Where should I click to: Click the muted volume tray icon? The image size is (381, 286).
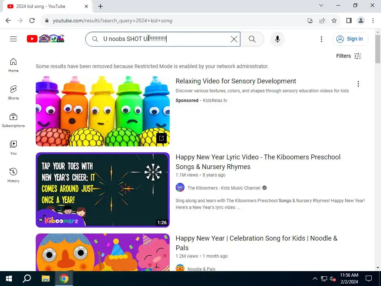(x=333, y=279)
